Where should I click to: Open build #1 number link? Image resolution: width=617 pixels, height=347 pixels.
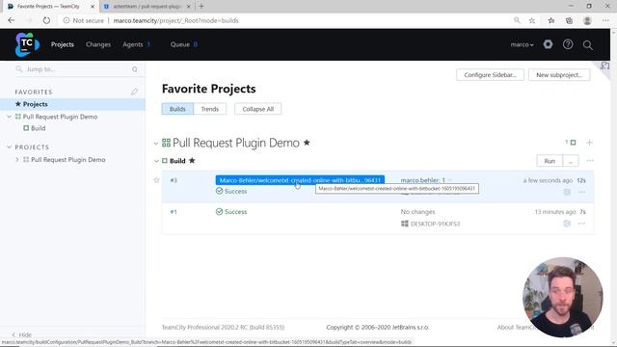pyautogui.click(x=174, y=212)
